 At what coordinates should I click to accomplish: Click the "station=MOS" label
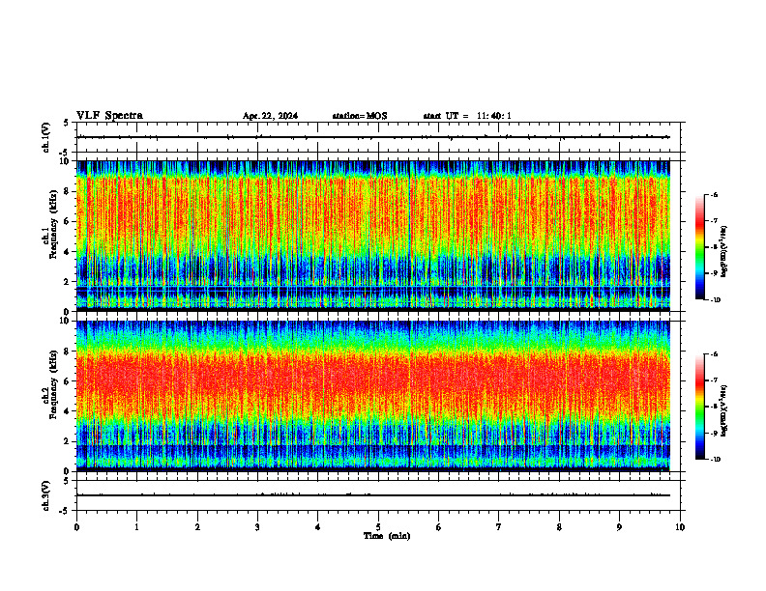pos(360,116)
